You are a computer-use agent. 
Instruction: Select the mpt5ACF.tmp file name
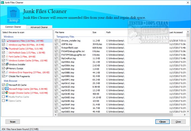pyautogui.click(x=68, y=108)
